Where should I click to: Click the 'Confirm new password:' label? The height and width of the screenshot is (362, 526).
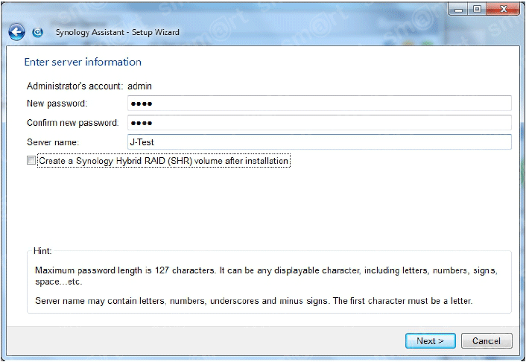(73, 123)
